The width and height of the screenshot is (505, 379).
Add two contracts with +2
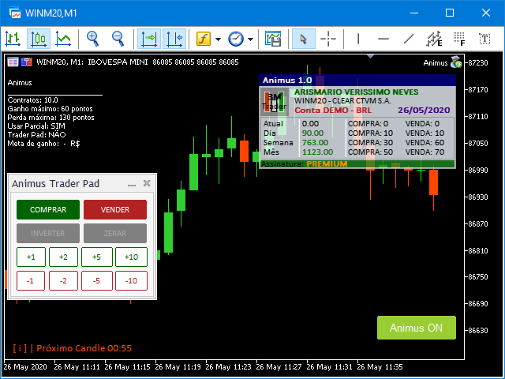pyautogui.click(x=63, y=257)
